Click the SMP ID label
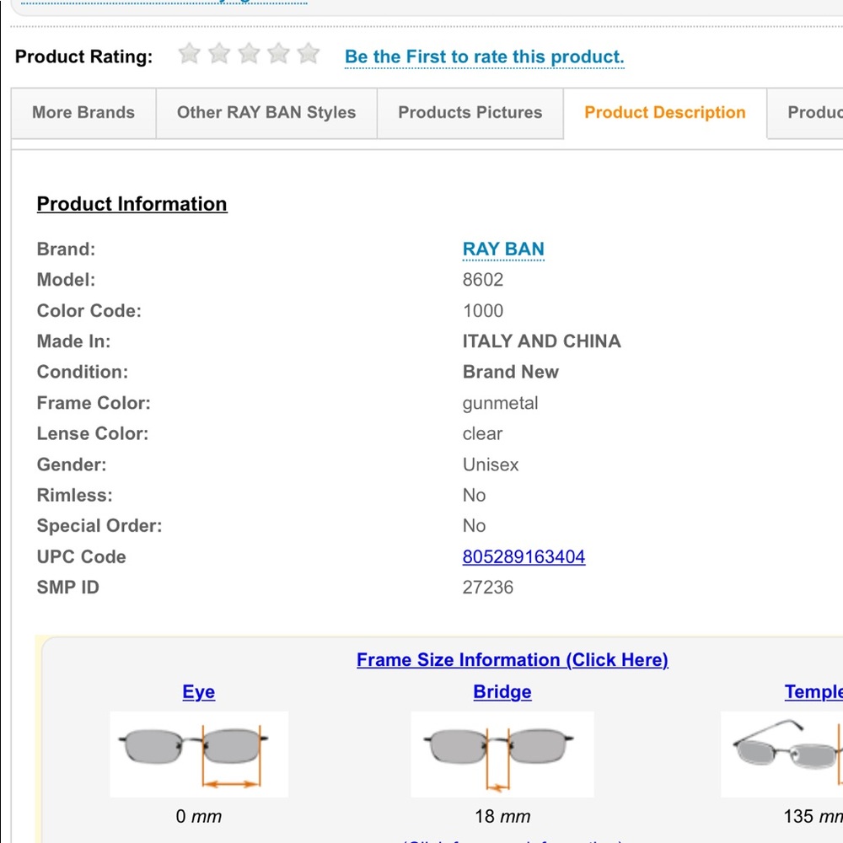The image size is (843, 843). click(67, 588)
